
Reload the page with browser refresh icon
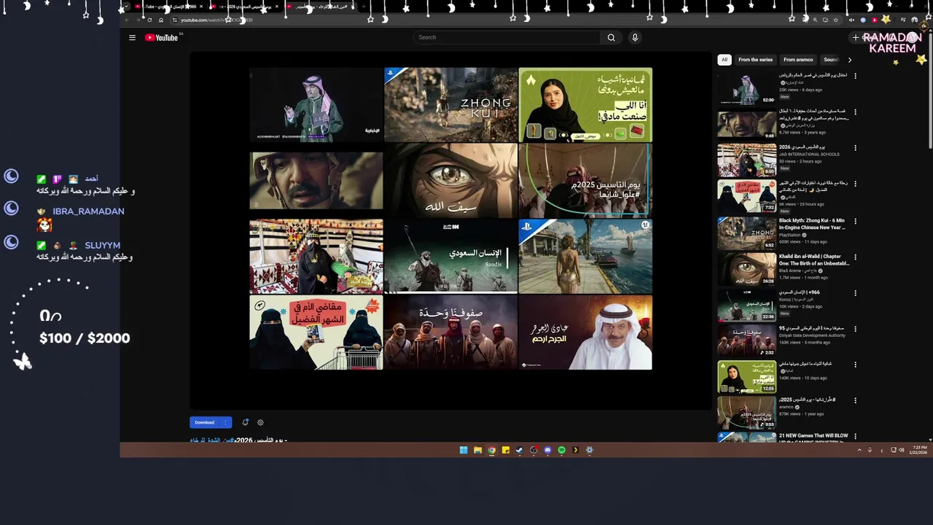click(150, 20)
